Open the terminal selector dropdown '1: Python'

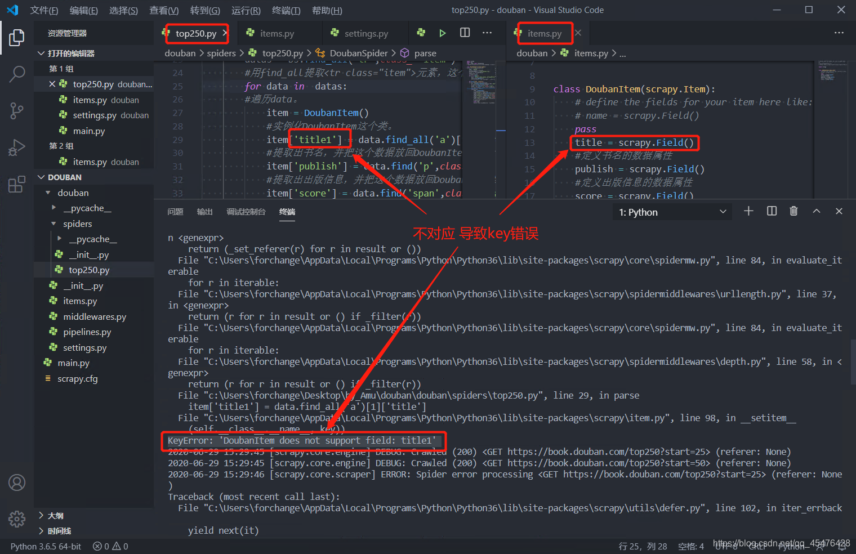672,212
